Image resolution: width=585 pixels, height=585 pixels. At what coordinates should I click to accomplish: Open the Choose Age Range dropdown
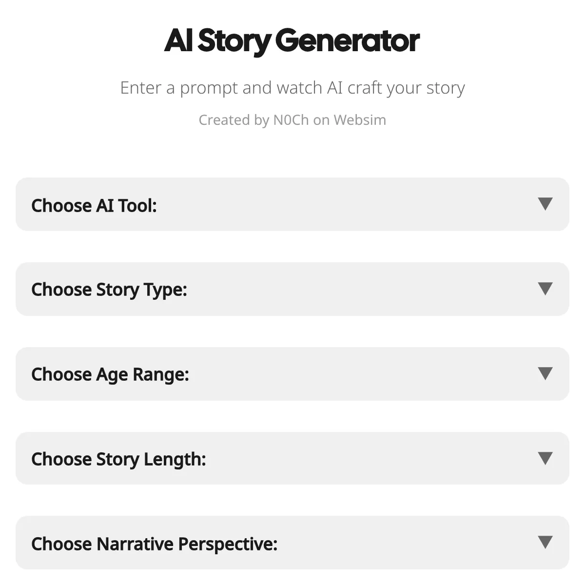coord(292,374)
